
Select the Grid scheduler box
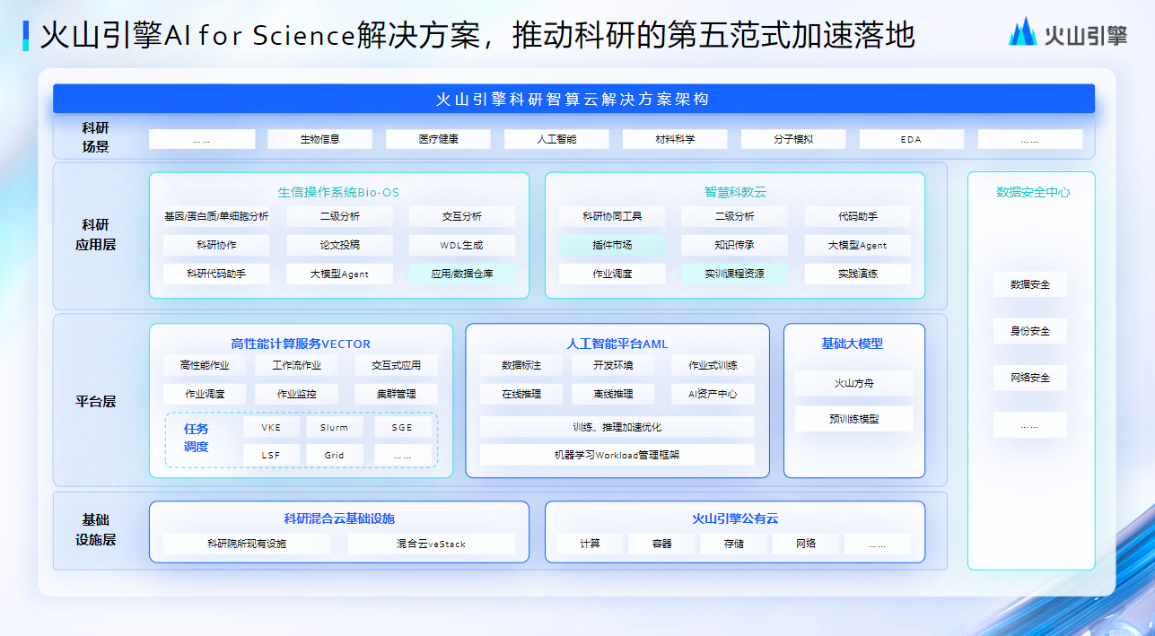point(334,455)
